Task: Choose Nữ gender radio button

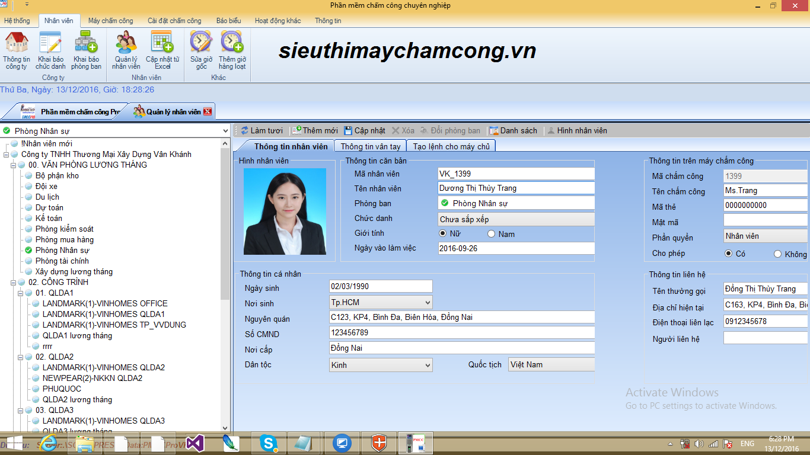Action: [x=442, y=234]
